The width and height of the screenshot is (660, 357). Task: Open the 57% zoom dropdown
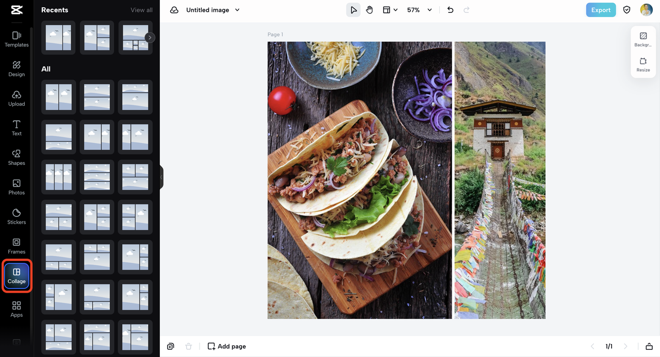pyautogui.click(x=419, y=10)
